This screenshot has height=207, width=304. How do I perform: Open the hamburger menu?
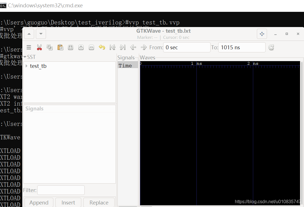coord(29,47)
